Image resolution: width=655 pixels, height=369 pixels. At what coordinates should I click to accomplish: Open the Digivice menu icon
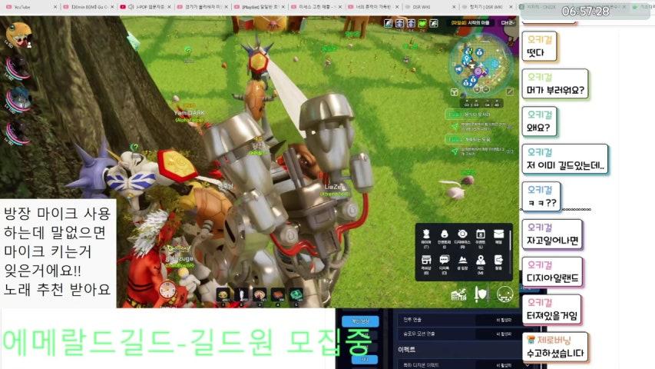pos(462,234)
